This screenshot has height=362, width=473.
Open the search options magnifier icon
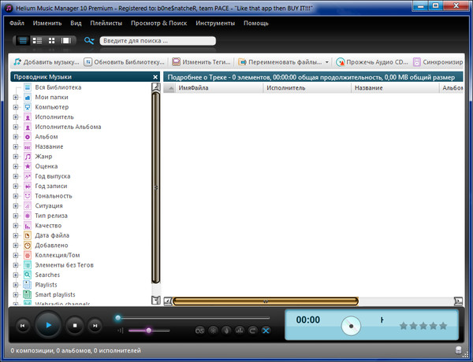pos(89,40)
